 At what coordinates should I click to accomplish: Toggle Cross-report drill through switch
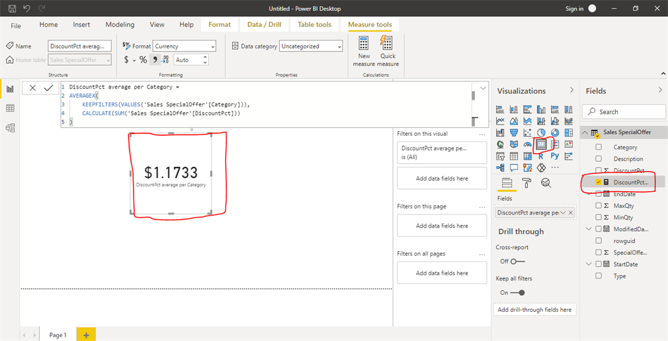517,261
